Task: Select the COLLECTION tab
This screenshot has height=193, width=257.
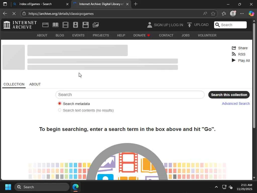Action: (14, 84)
